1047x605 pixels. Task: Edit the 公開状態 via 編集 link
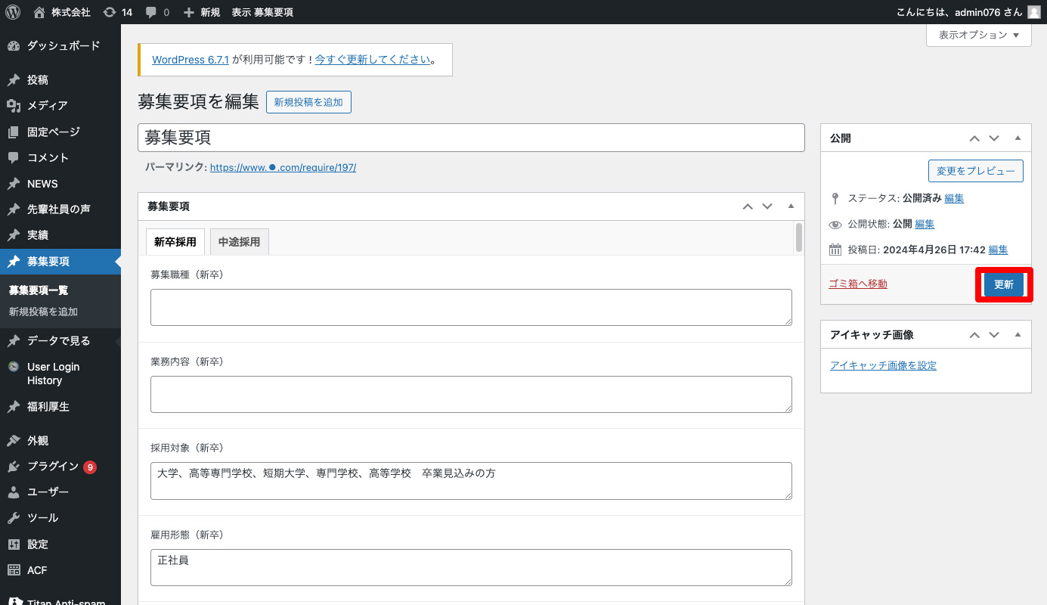point(925,225)
